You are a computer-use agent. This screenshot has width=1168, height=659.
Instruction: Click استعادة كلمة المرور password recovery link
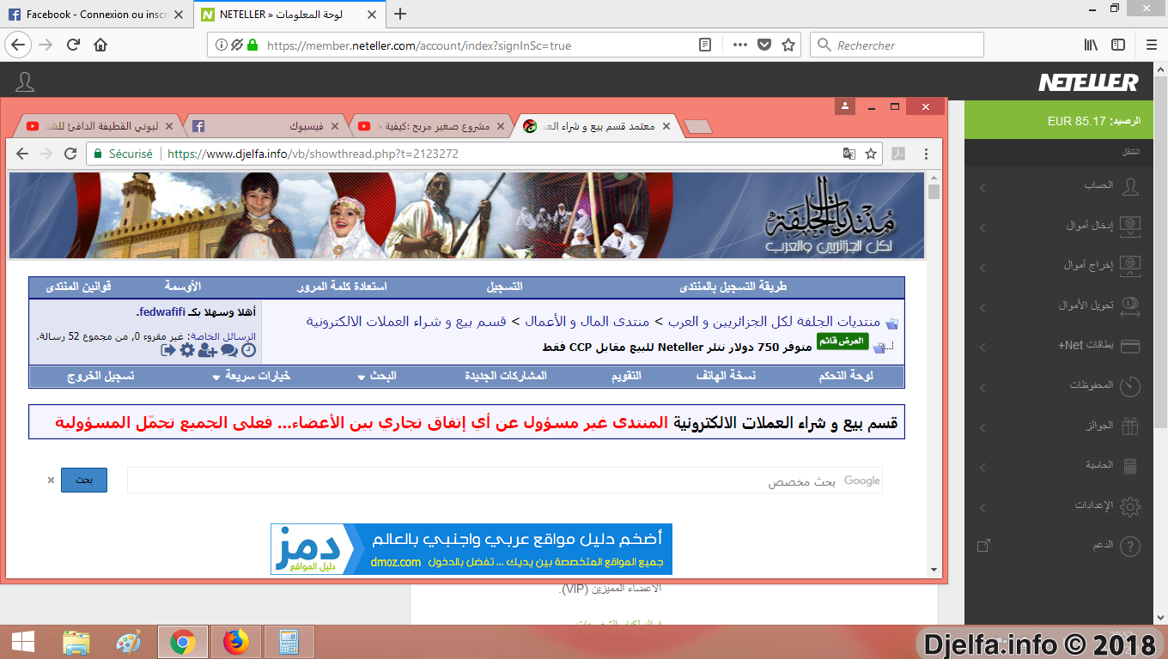coord(342,286)
